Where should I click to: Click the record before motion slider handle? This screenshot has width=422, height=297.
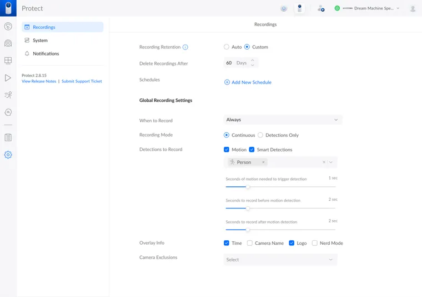248,209
